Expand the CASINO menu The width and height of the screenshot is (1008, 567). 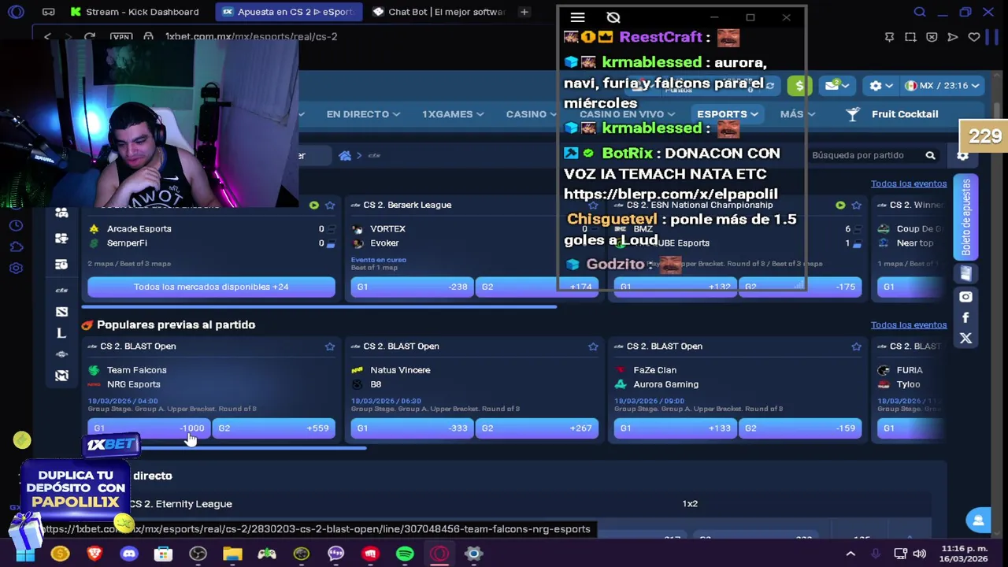[532, 114]
